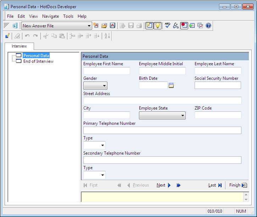Open Type dropdown under Secondary Telephone Number
257x217 pixels.
94,175
